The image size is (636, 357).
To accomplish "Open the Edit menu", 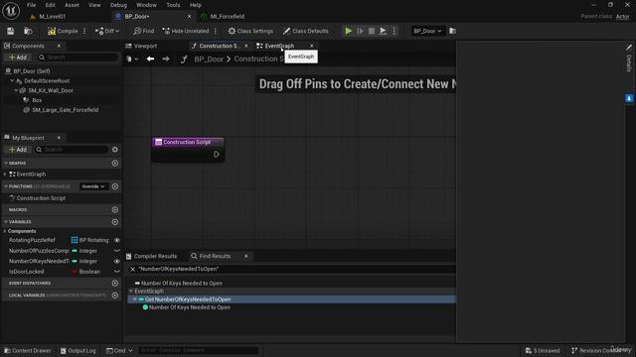I will point(50,5).
